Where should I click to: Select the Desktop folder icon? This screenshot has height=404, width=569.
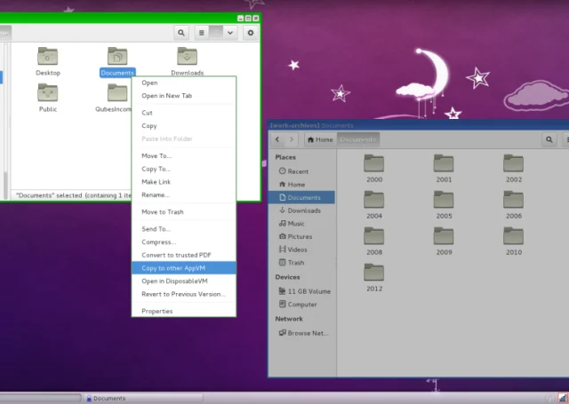[48, 58]
